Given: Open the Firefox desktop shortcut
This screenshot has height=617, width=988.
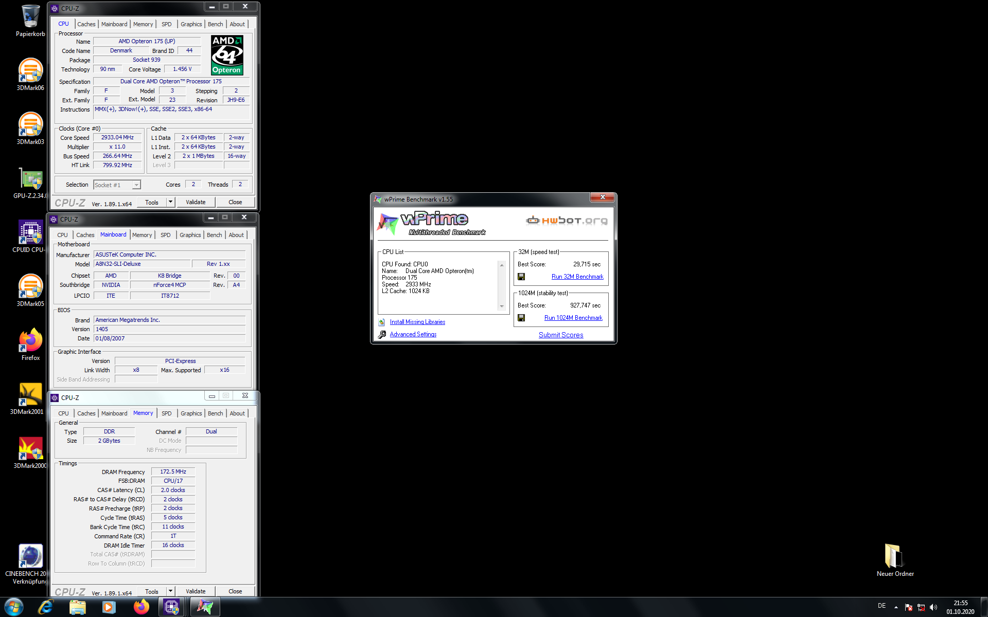Looking at the screenshot, I should pyautogui.click(x=30, y=344).
